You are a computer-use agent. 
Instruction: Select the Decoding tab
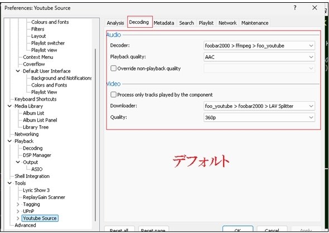tap(139, 22)
